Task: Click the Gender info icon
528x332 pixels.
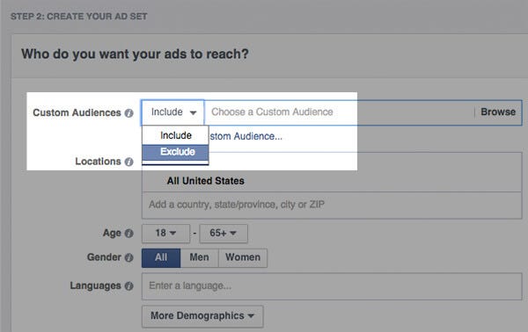Action: pyautogui.click(x=129, y=257)
